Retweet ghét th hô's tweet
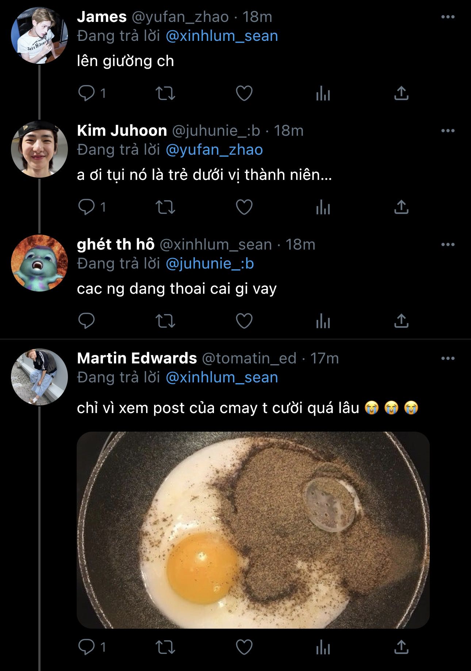This screenshot has height=671, width=471. click(x=165, y=321)
